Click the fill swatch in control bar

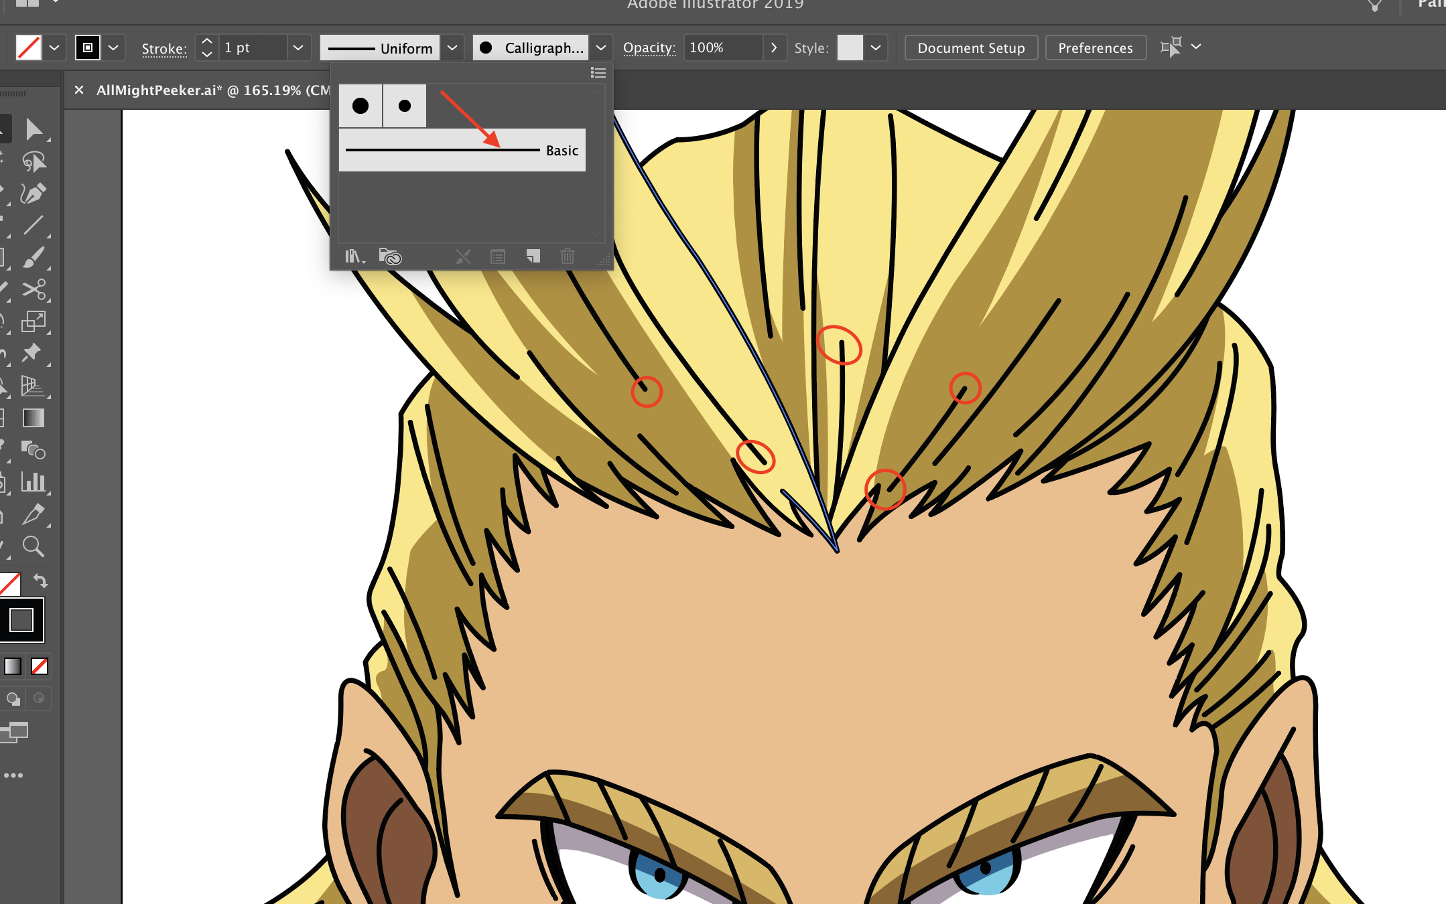(29, 48)
